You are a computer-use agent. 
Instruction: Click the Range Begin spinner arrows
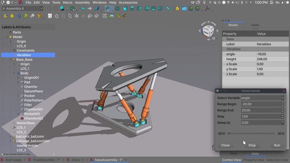coord(283,104)
